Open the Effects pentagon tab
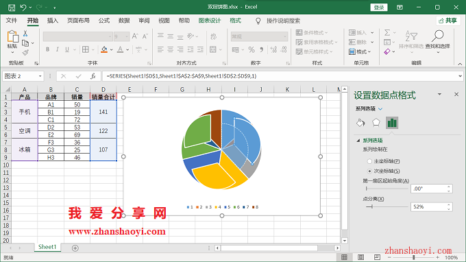The height and width of the screenshot is (262, 466). 376,123
